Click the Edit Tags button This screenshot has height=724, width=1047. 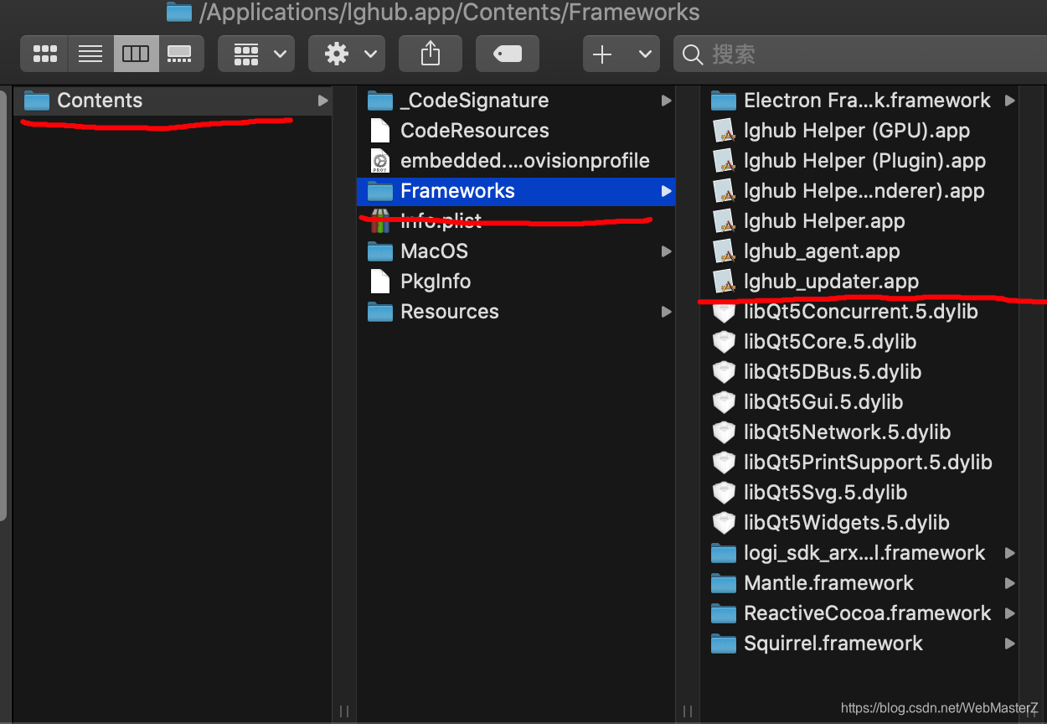pos(508,54)
